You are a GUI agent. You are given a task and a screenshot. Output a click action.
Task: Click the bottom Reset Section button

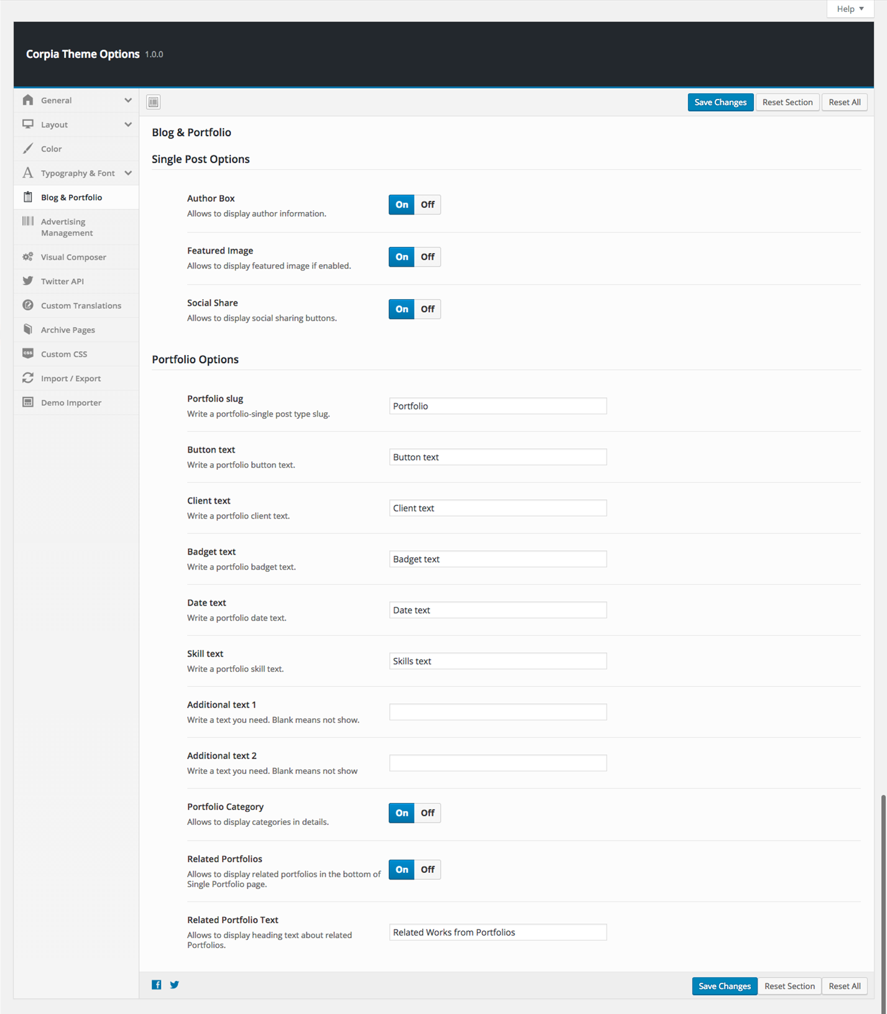[x=789, y=986]
